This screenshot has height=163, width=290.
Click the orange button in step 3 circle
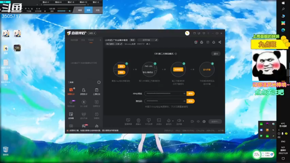click(178, 70)
